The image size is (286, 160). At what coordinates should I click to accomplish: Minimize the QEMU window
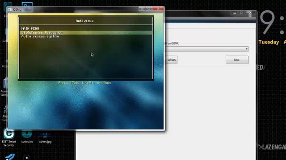(x=142, y=8)
